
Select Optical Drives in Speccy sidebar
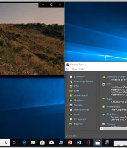[x=81, y=110]
